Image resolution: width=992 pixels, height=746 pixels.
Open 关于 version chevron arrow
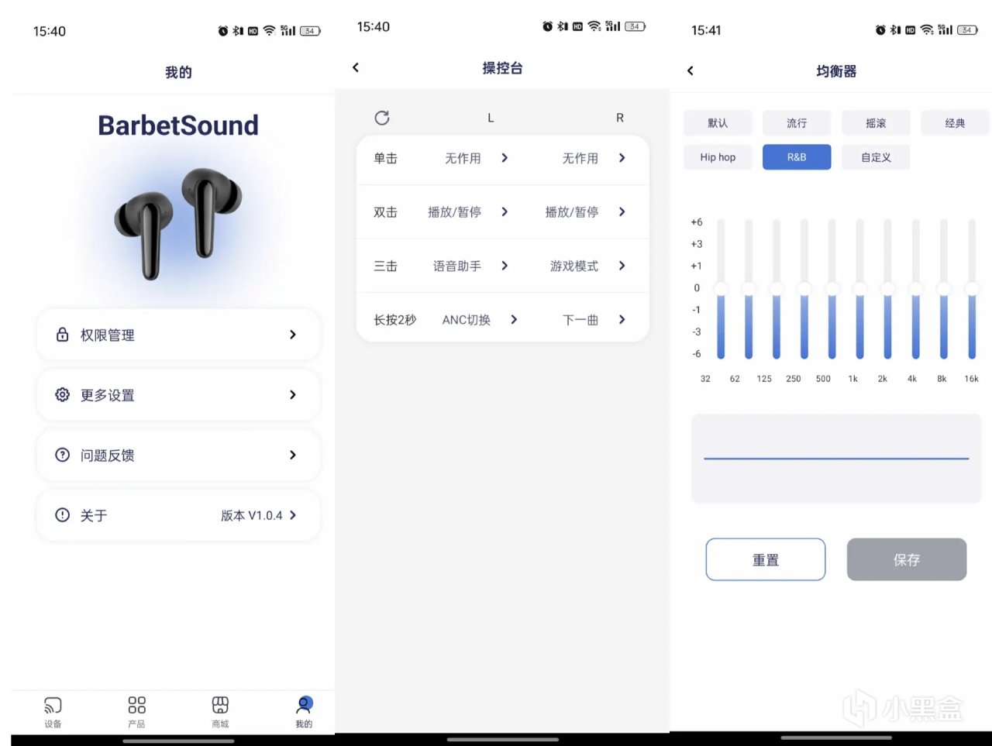click(293, 515)
